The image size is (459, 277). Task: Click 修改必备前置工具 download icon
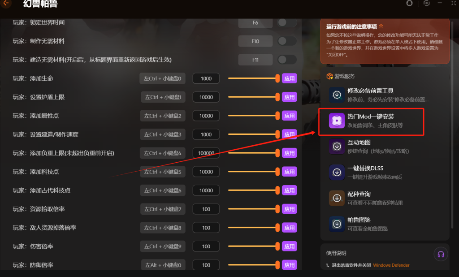click(337, 95)
